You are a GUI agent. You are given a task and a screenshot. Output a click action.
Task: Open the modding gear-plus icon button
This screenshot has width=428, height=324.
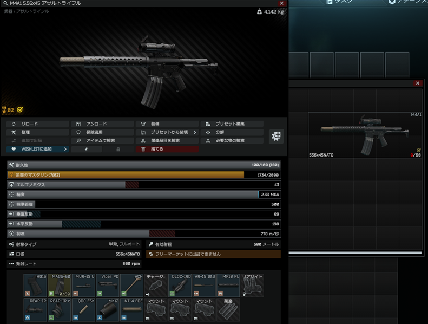[276, 137]
